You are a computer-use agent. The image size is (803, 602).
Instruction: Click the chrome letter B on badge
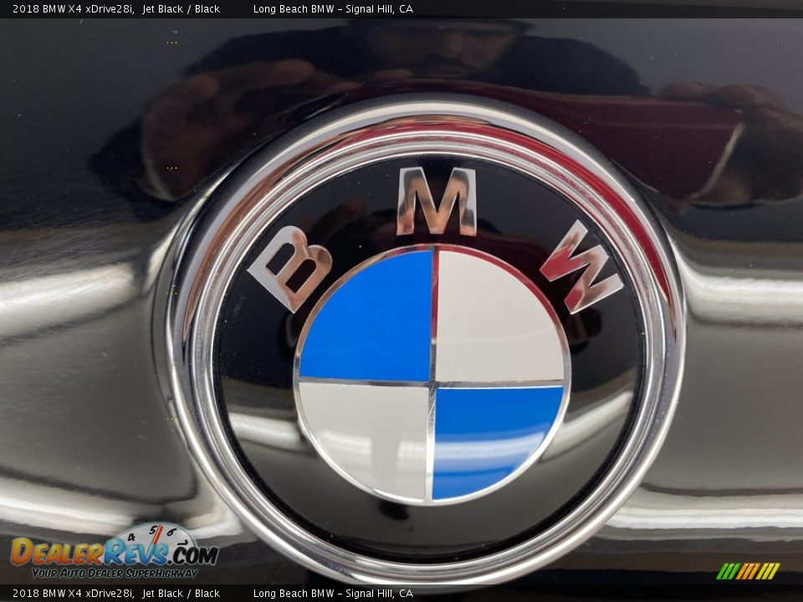[x=290, y=268]
